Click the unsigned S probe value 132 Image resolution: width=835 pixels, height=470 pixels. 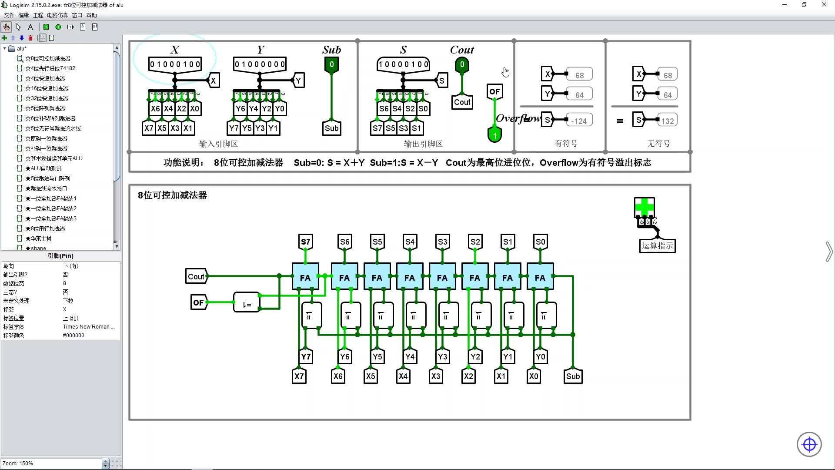[668, 121]
